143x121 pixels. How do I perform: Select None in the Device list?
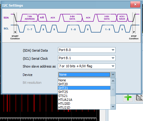[84, 80]
